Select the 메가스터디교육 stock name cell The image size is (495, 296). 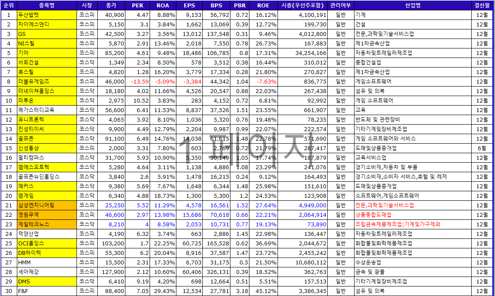[x=47, y=110]
